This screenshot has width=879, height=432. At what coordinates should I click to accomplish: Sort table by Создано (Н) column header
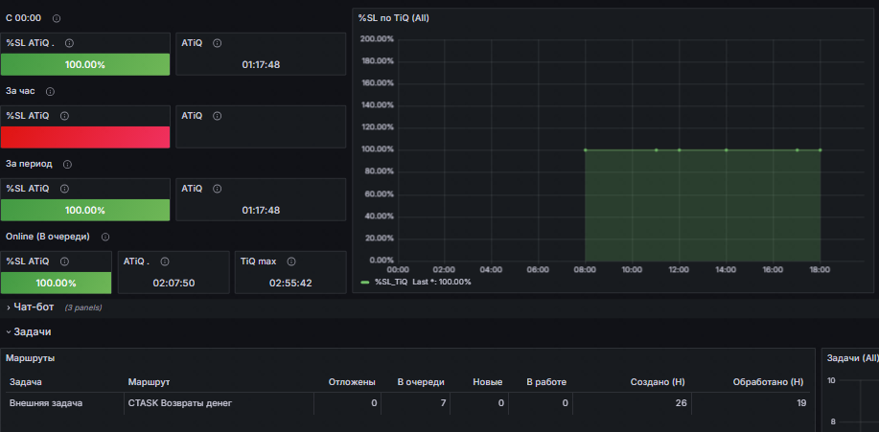[x=658, y=382]
